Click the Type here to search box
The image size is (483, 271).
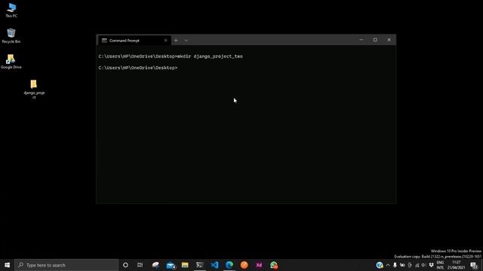(66, 265)
